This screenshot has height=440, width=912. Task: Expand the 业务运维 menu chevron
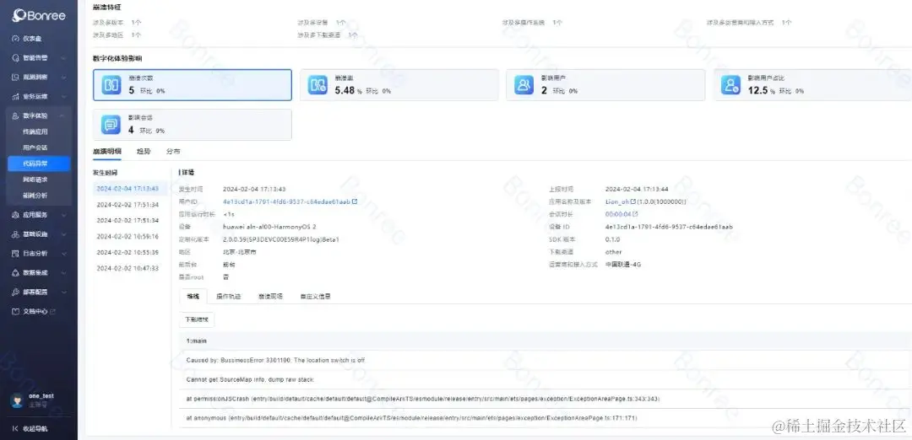pyautogui.click(x=62, y=96)
